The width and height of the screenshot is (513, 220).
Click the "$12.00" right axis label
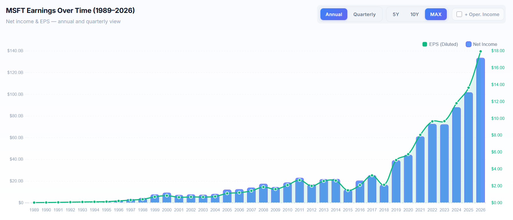click(x=498, y=102)
